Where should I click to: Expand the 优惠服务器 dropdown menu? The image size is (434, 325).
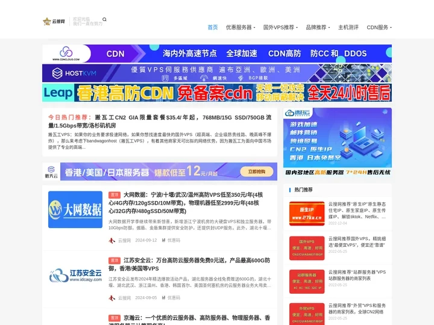click(x=241, y=27)
